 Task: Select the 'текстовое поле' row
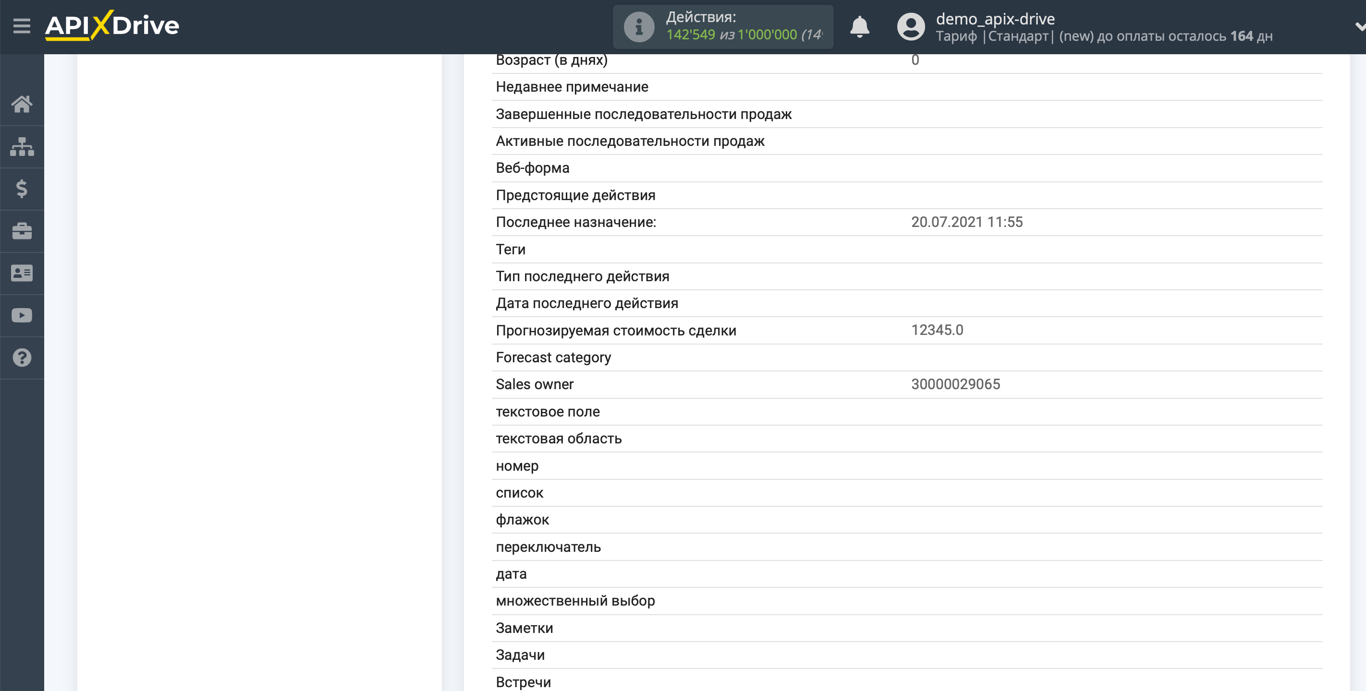pyautogui.click(x=907, y=412)
